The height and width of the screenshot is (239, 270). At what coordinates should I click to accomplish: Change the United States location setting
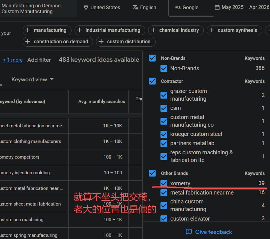pyautogui.click(x=102, y=8)
